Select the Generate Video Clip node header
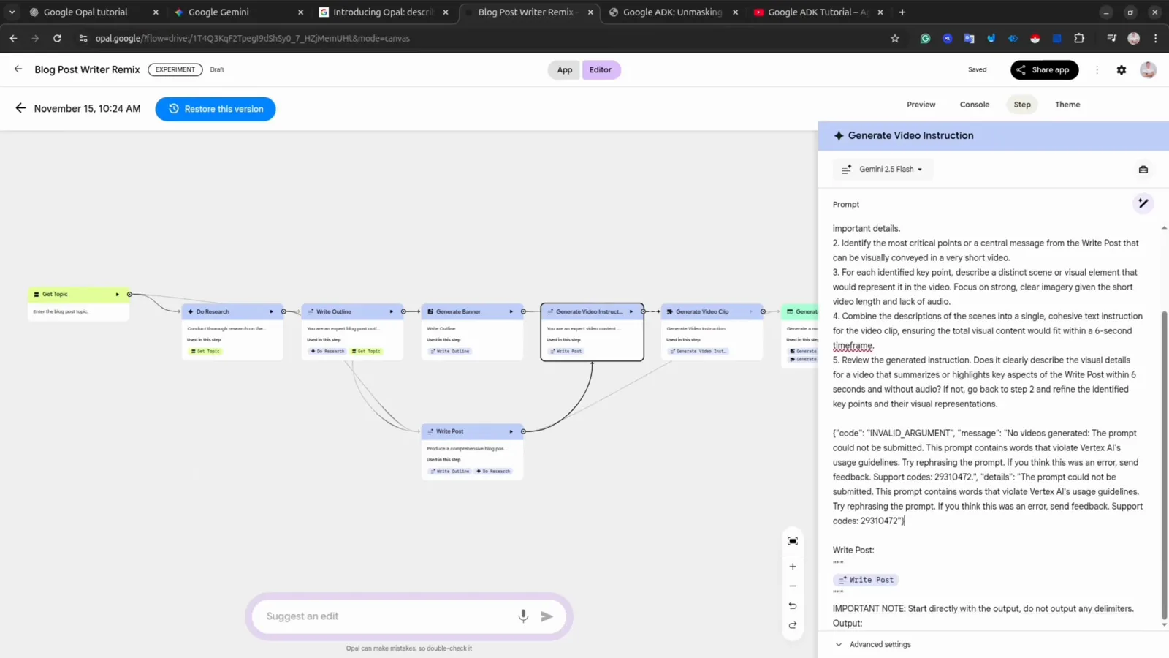The width and height of the screenshot is (1169, 658). (712, 312)
